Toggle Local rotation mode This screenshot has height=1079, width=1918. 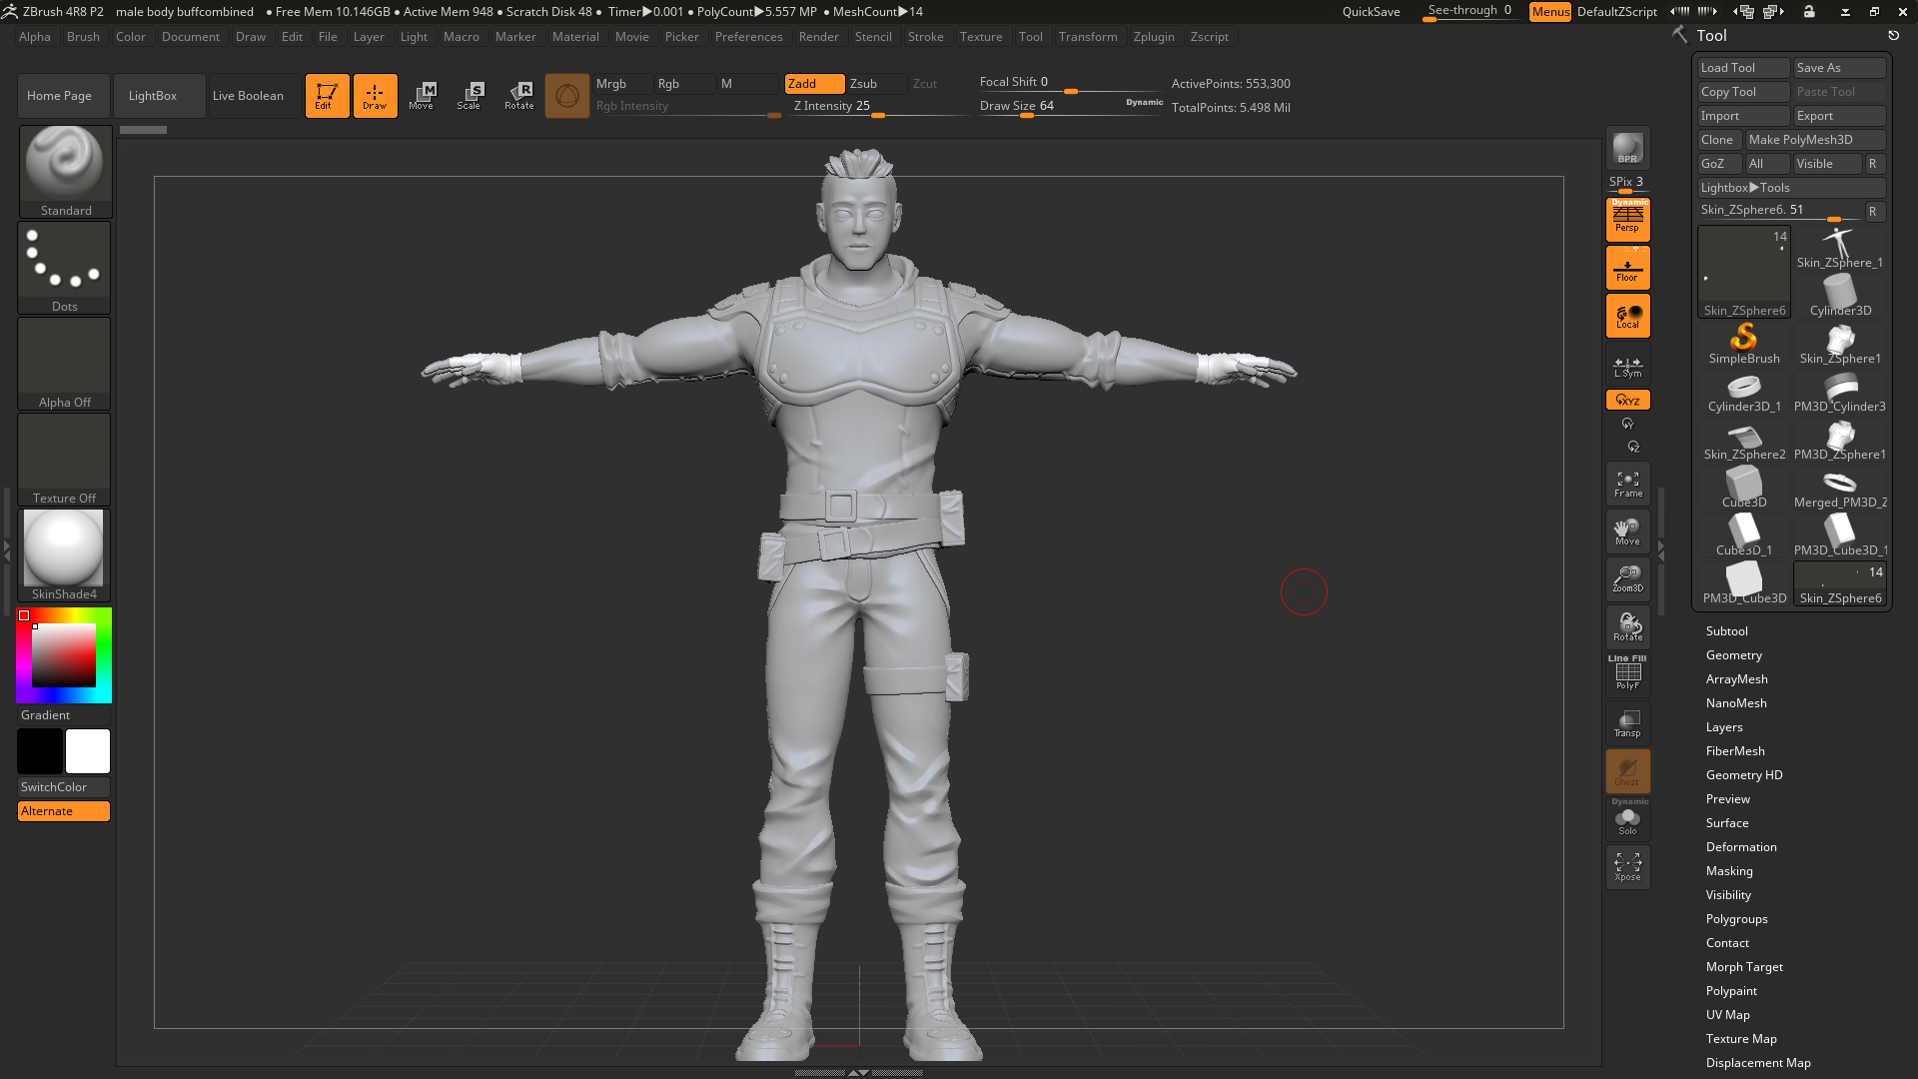coord(1627,317)
